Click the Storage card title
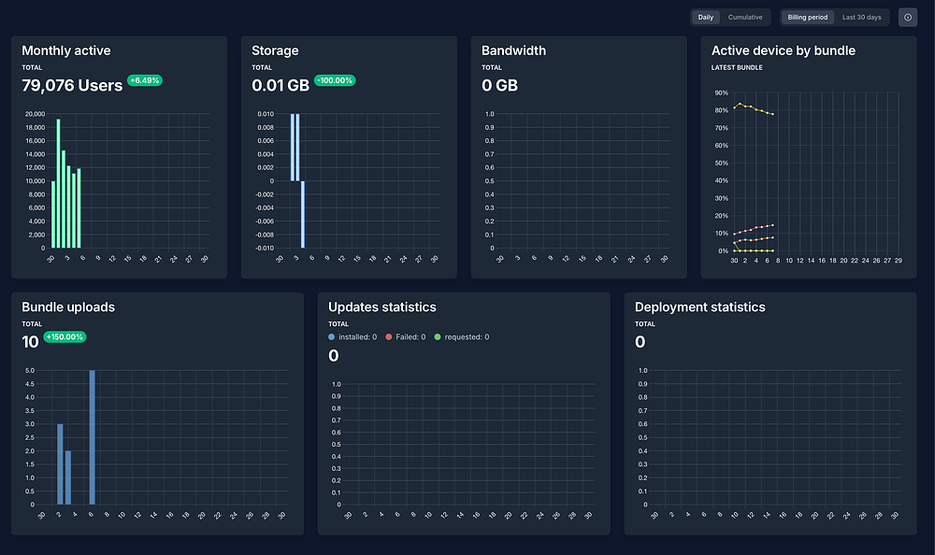The width and height of the screenshot is (935, 555). coord(275,50)
